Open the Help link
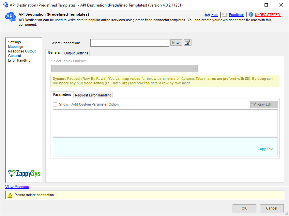The image size is (289, 216). click(215, 15)
